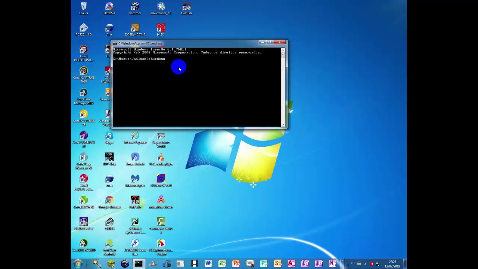Select the YouWave Android shortcut
478x269 pixels.
109,247
